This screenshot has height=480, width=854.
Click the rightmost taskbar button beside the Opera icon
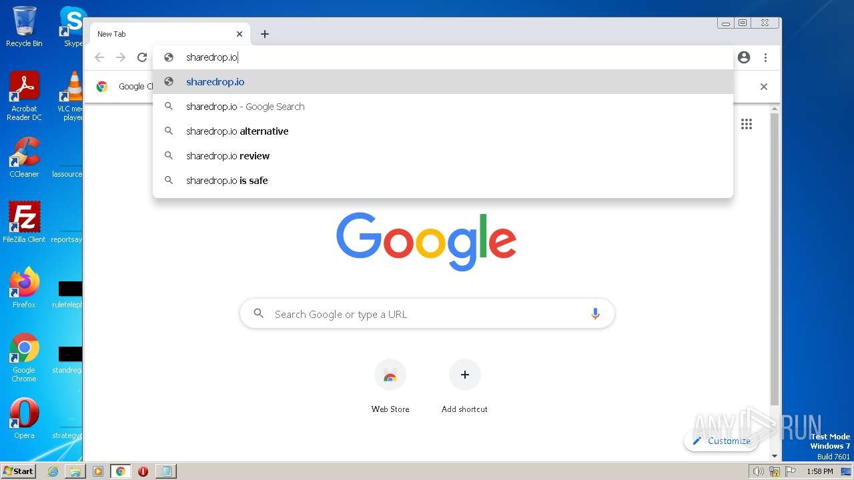(165, 471)
